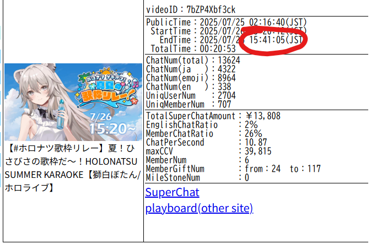Click the maxCCV 39,815 row

pos(209,151)
